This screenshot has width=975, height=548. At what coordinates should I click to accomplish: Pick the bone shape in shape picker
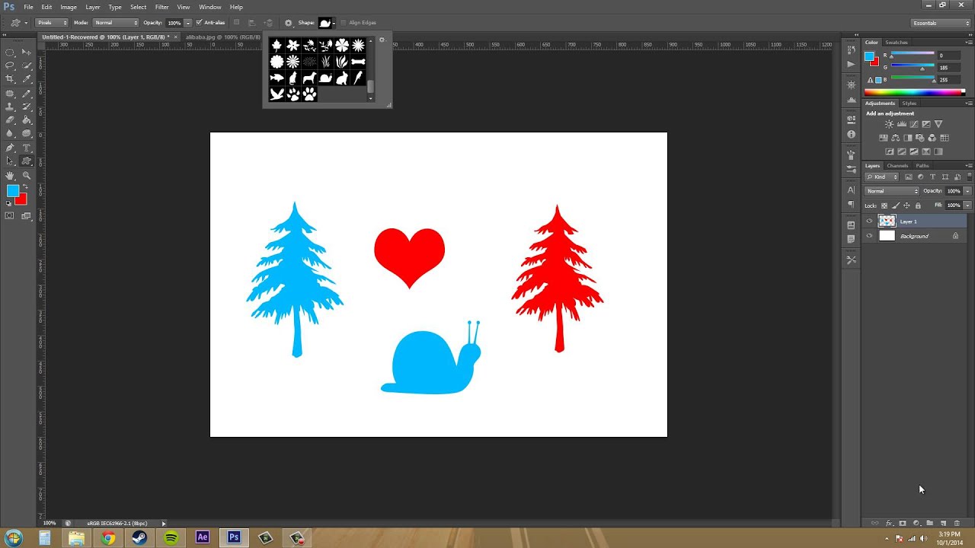pos(358,62)
